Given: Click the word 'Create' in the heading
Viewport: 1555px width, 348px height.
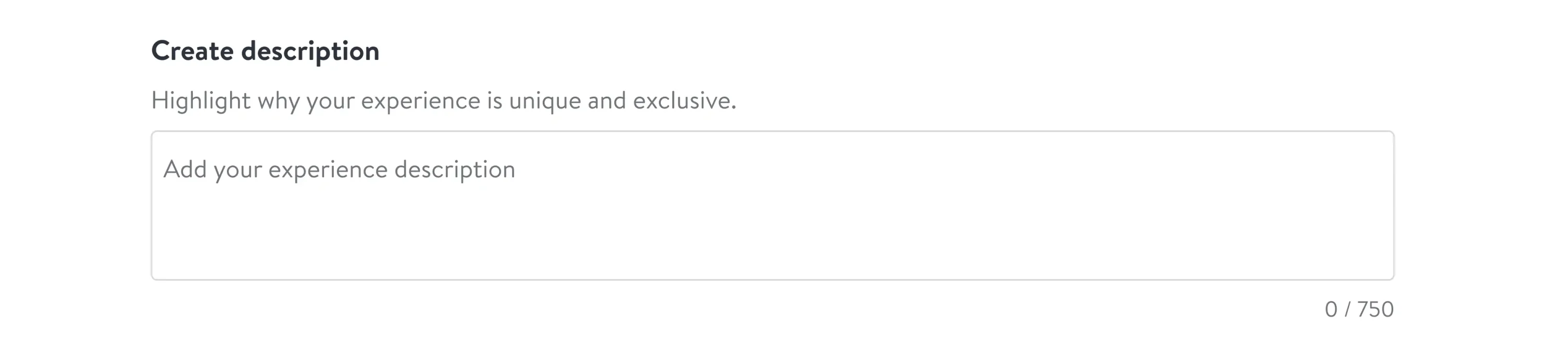Looking at the screenshot, I should click(x=192, y=51).
